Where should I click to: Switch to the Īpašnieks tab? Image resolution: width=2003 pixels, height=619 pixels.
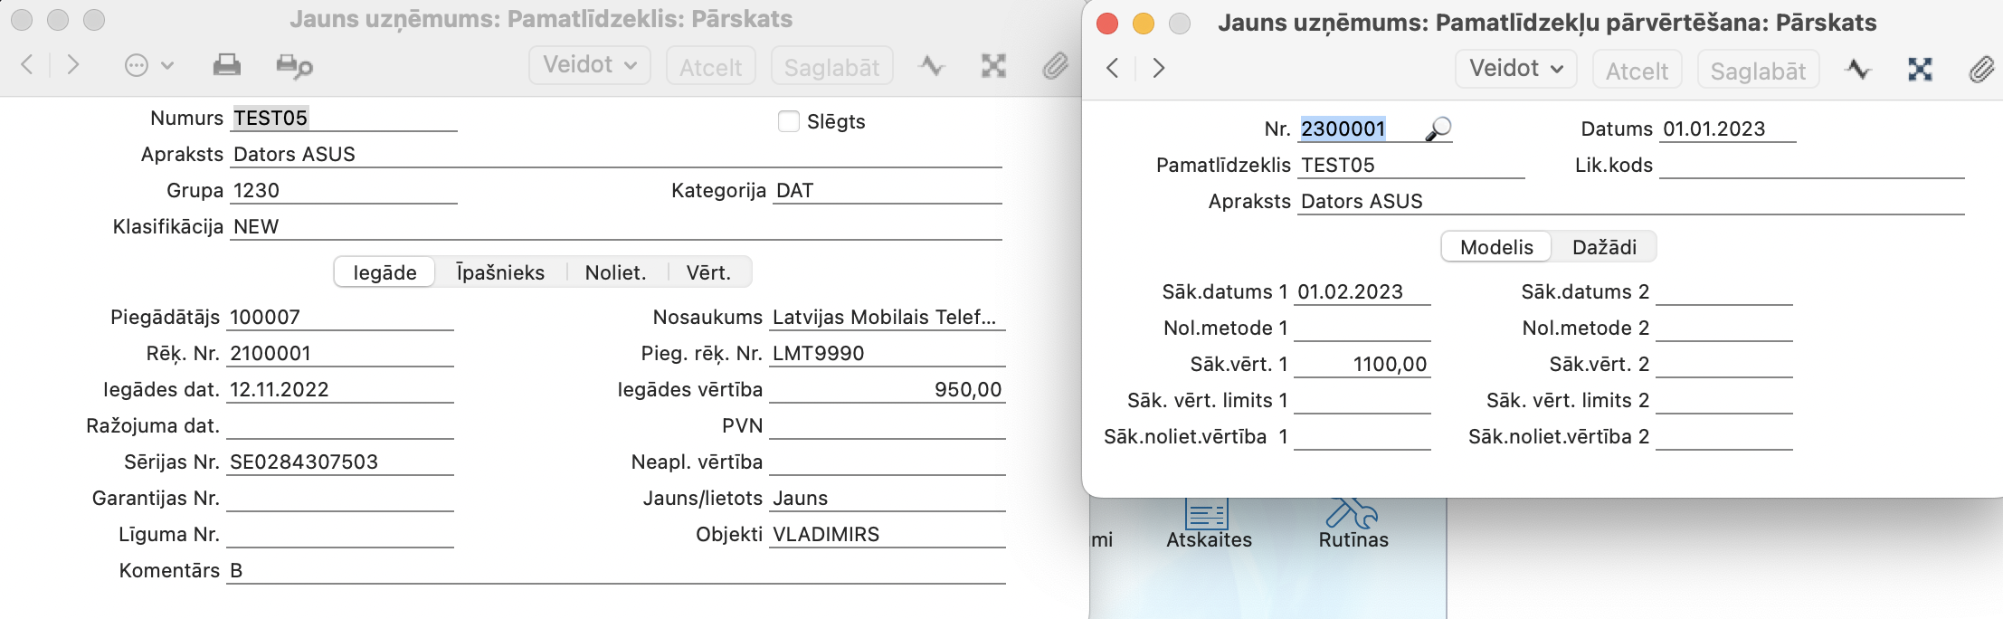(500, 272)
